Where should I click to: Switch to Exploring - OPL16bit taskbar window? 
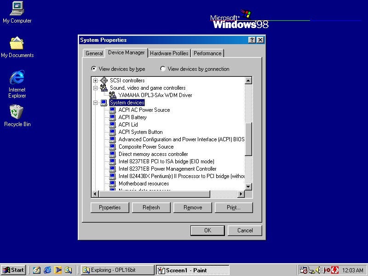click(x=118, y=270)
